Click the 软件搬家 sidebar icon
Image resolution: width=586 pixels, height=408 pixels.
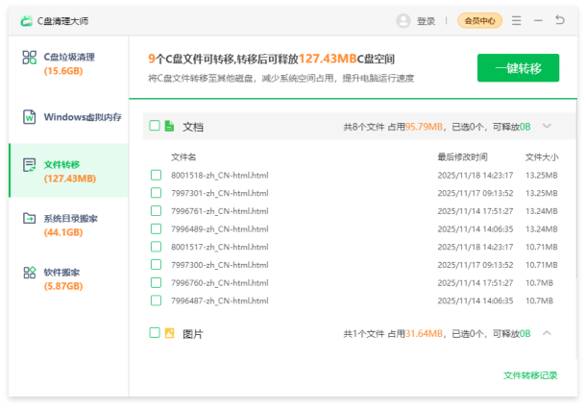29,273
